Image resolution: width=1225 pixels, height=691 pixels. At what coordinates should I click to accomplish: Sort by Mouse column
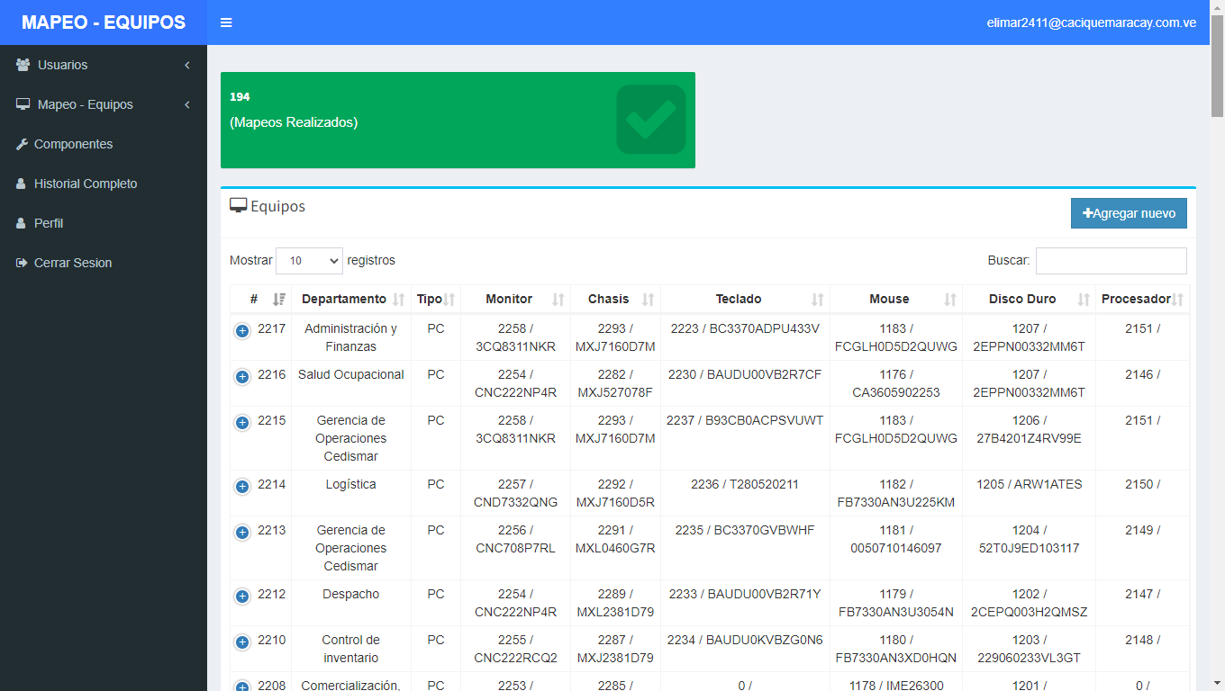coord(896,299)
